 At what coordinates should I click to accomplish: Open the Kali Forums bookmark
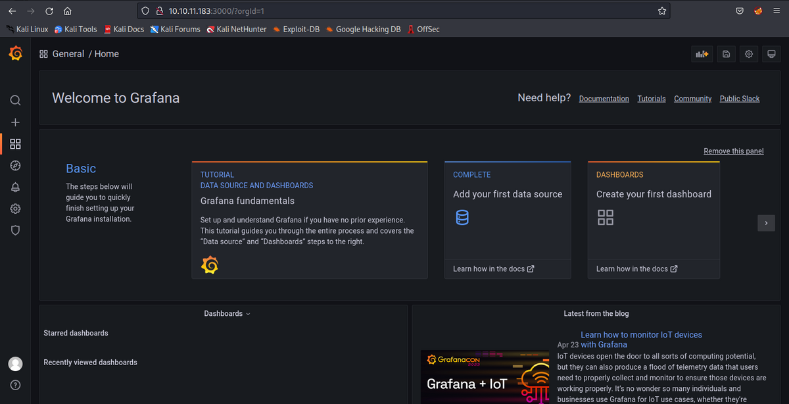tap(175, 29)
